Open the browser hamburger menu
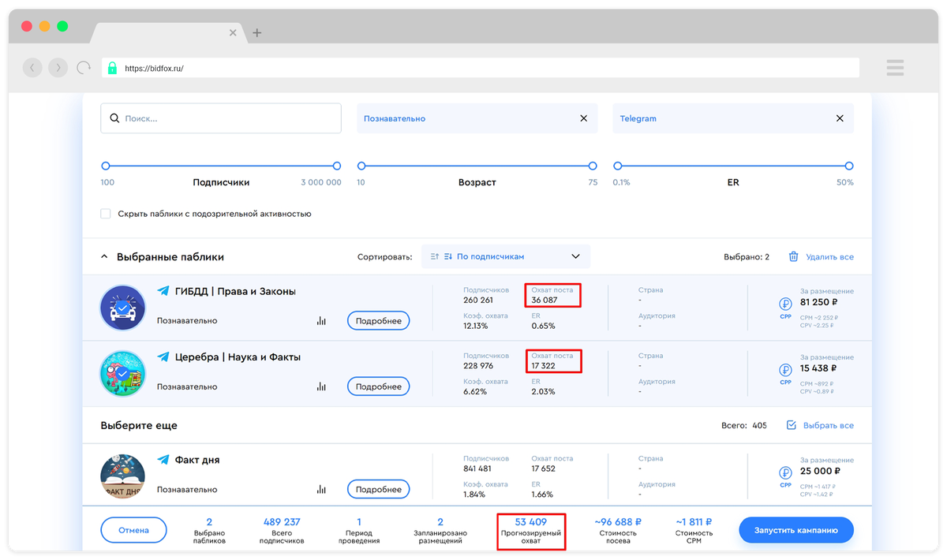This screenshot has width=947, height=560. click(895, 68)
